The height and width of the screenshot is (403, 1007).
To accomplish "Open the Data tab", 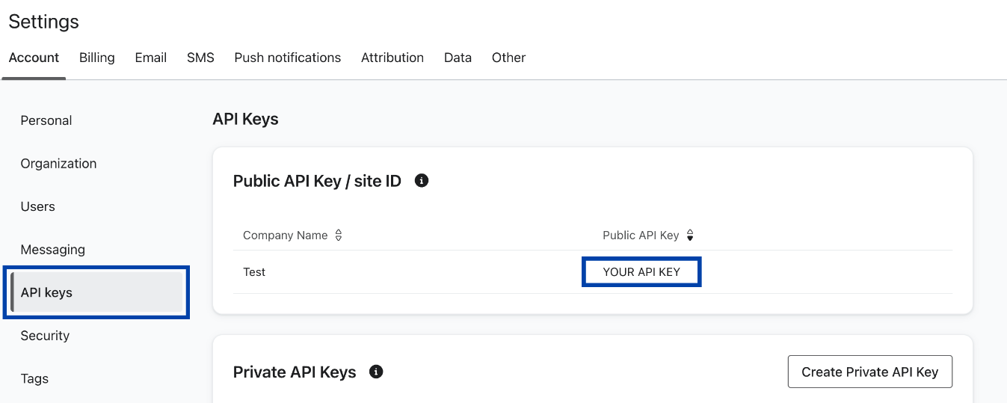I will (x=458, y=58).
